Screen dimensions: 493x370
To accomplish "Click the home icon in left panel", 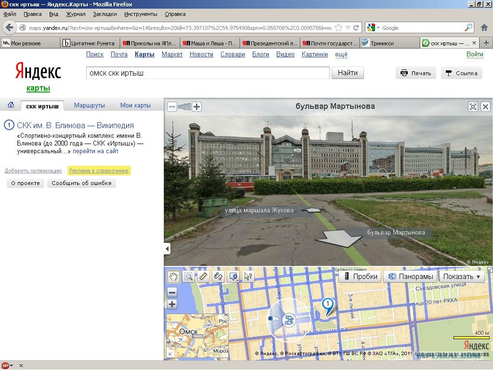I will 11,105.
